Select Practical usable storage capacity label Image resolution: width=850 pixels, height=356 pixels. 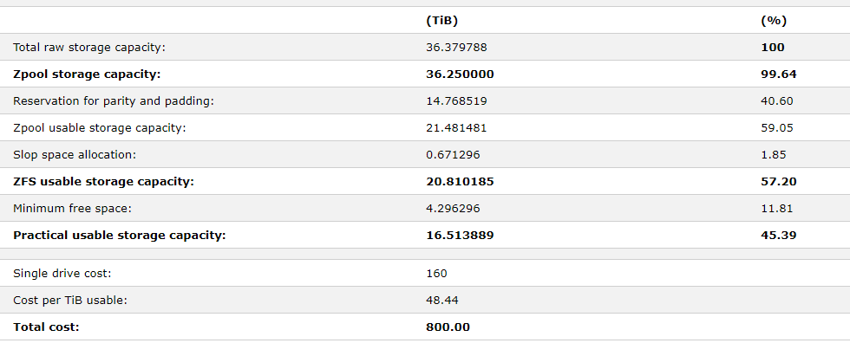120,236
